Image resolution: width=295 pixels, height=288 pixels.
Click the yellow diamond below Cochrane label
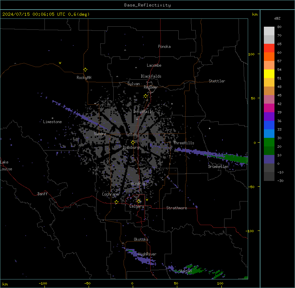coord(116,202)
